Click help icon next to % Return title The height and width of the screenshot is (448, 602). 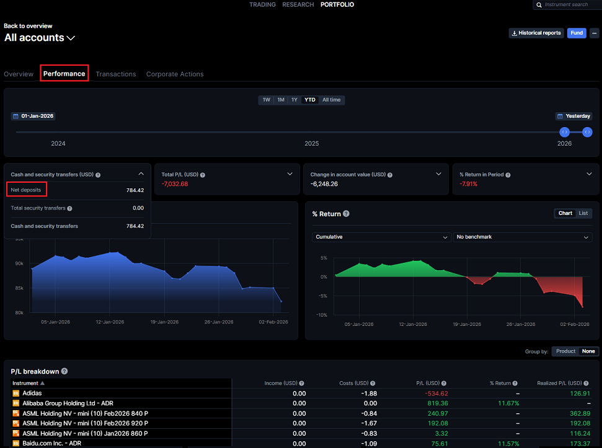(x=347, y=214)
